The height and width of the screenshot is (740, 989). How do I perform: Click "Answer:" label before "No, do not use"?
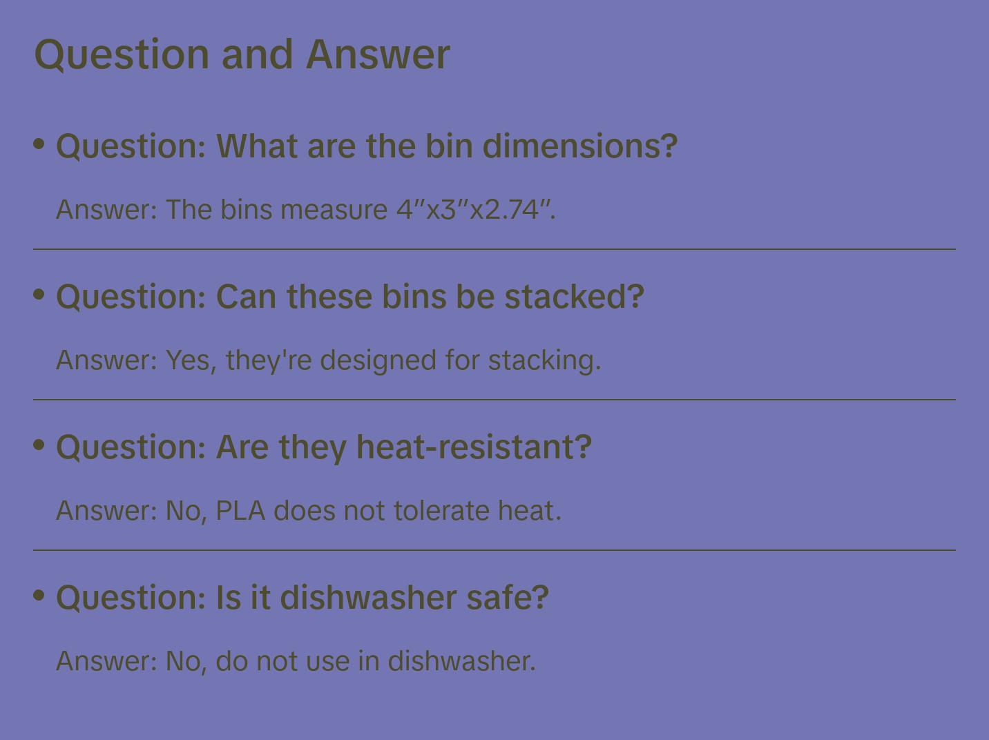pyautogui.click(x=106, y=661)
